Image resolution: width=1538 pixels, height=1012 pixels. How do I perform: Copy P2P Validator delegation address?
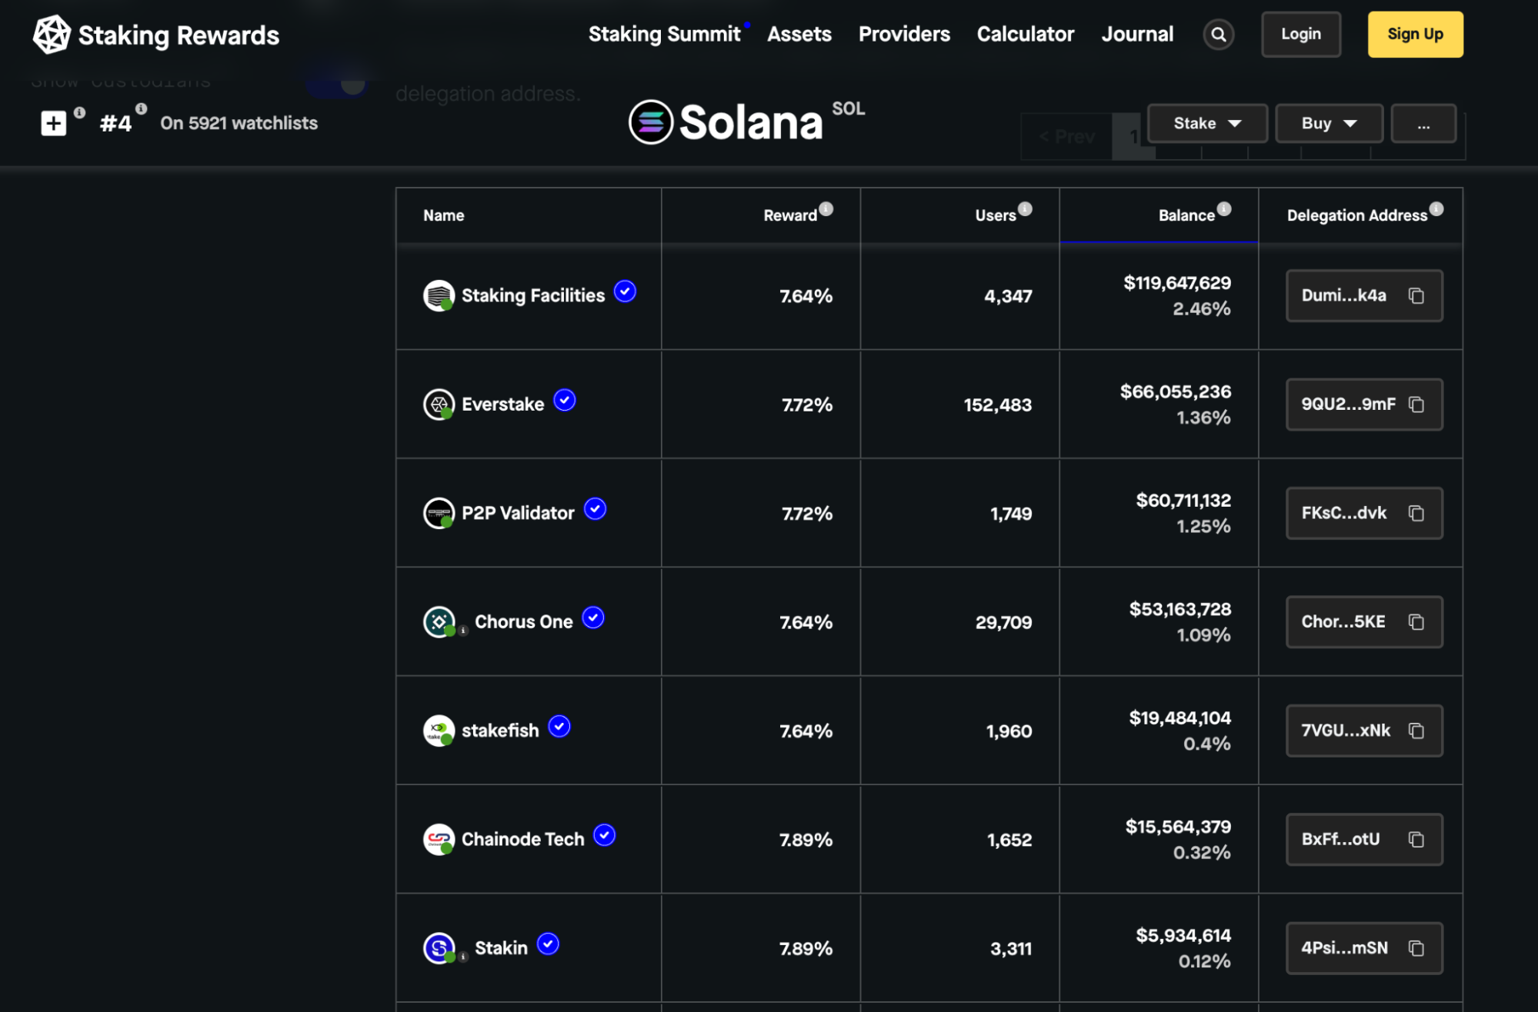pos(1416,513)
